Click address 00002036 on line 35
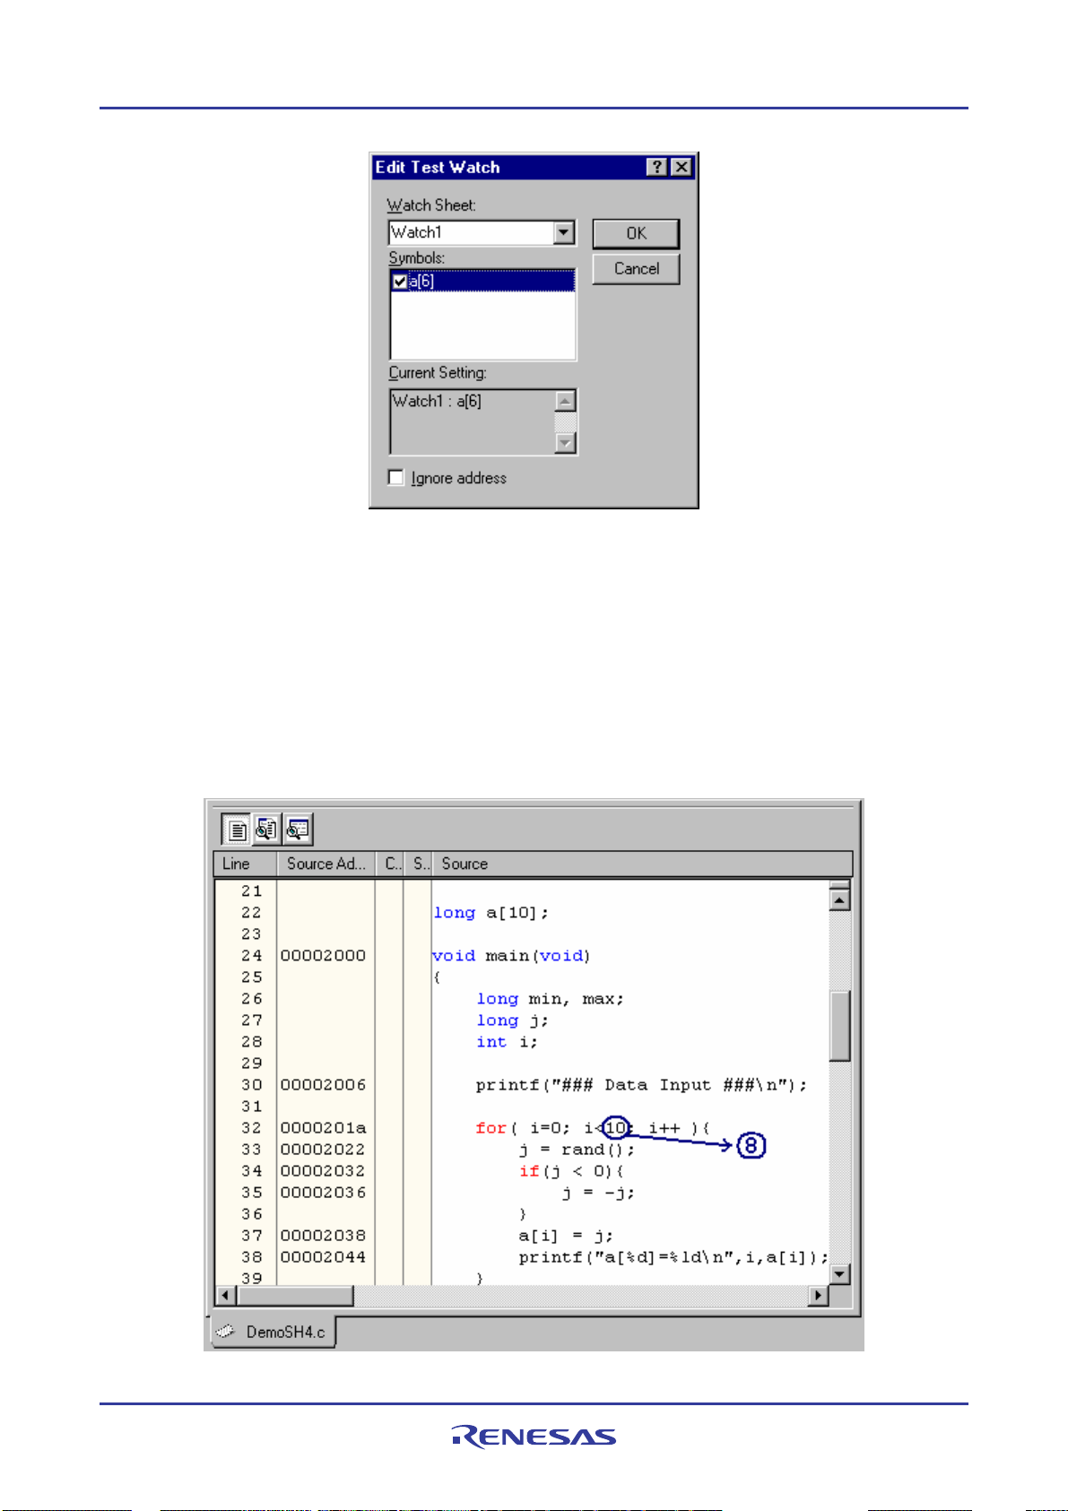This screenshot has height=1511, width=1068. point(324,1193)
